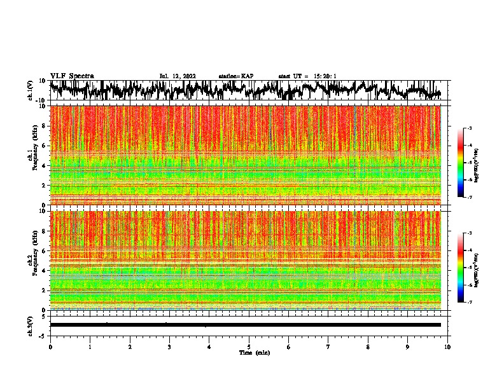Click the time axis end label "10"
Image resolution: width=504 pixels, height=389 pixels.
[447, 347]
